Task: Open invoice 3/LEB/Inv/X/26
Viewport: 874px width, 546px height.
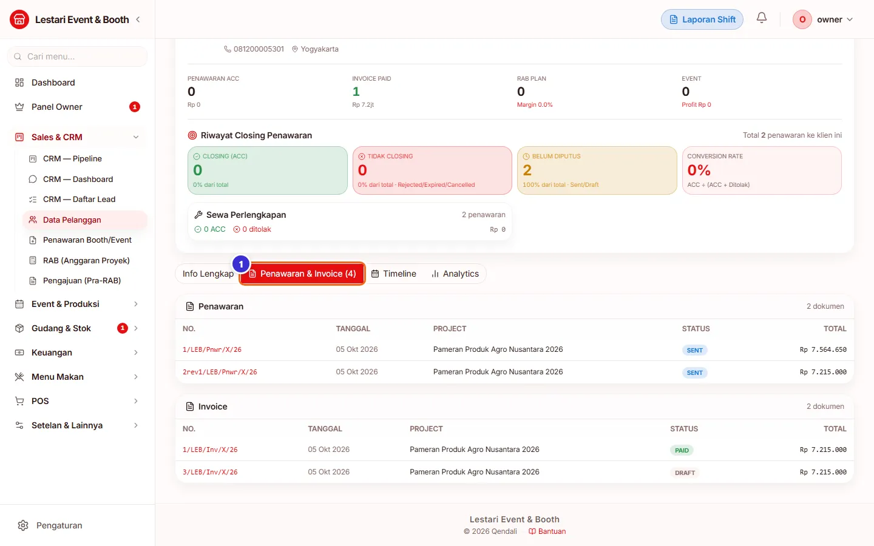Action: click(210, 472)
